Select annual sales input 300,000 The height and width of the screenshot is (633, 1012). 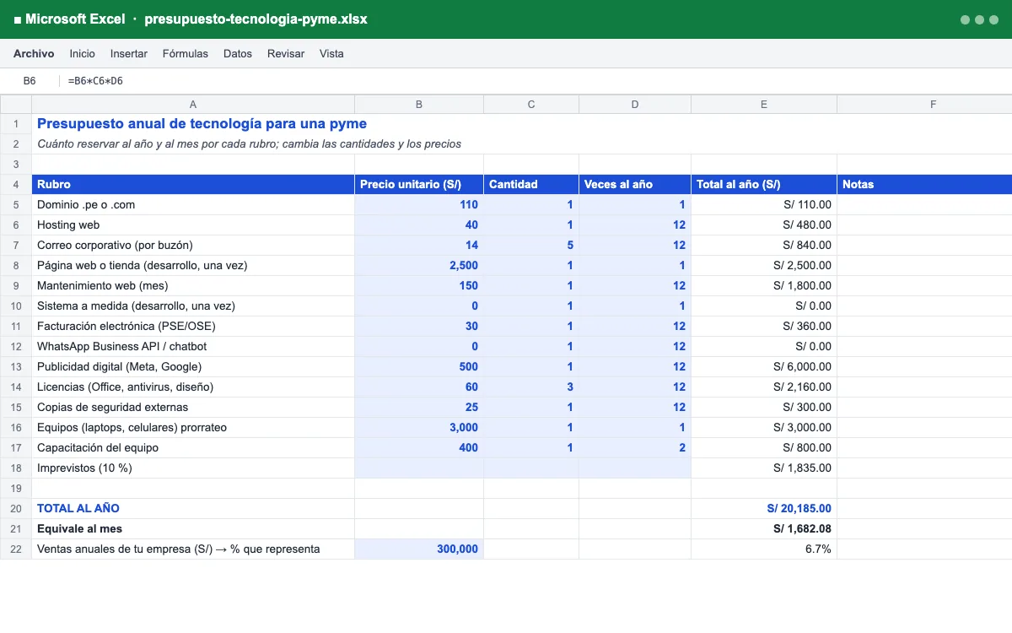click(x=419, y=549)
